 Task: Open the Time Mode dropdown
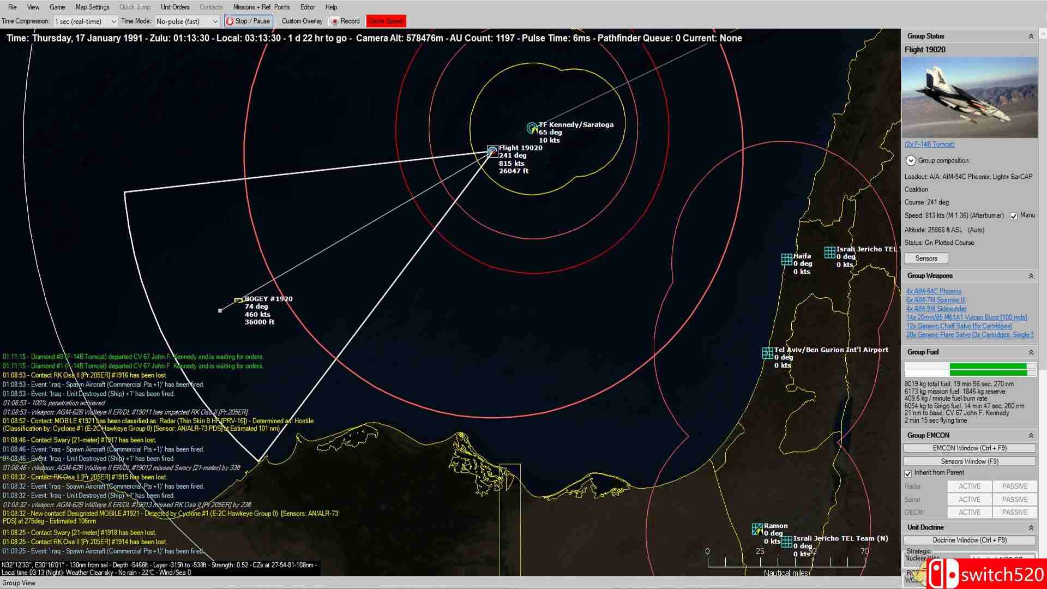[215, 21]
